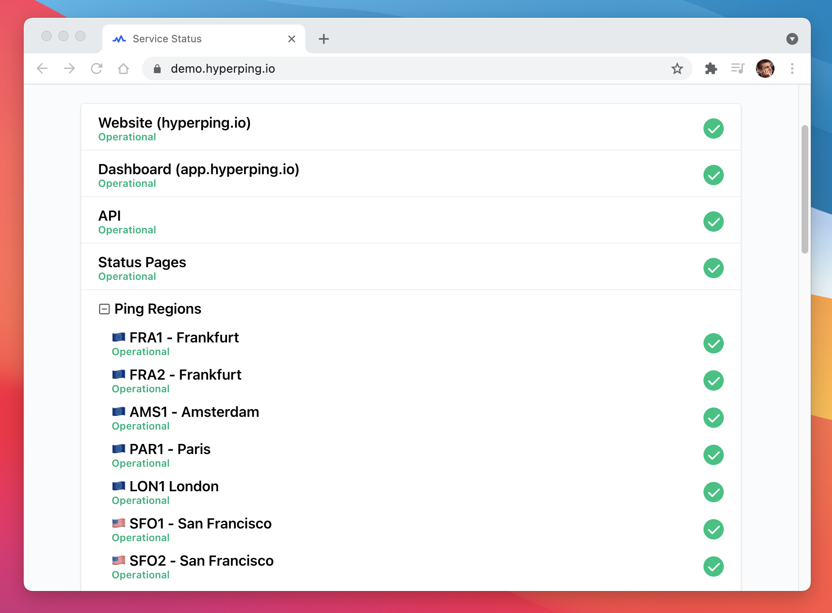Click the Operational status under LON1 London
The image size is (832, 613).
click(141, 501)
